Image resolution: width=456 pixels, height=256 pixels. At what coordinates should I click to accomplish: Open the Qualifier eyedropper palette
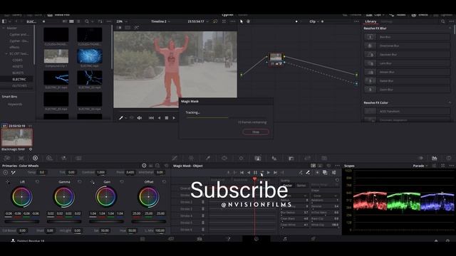[208, 158]
